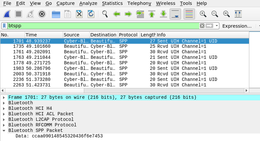Image resolution: width=260 pixels, height=141 pixels.
Task: Open capture options gear icon
Action: [42, 14]
